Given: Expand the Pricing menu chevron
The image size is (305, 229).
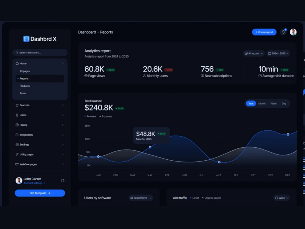Looking at the screenshot, I should (63, 125).
